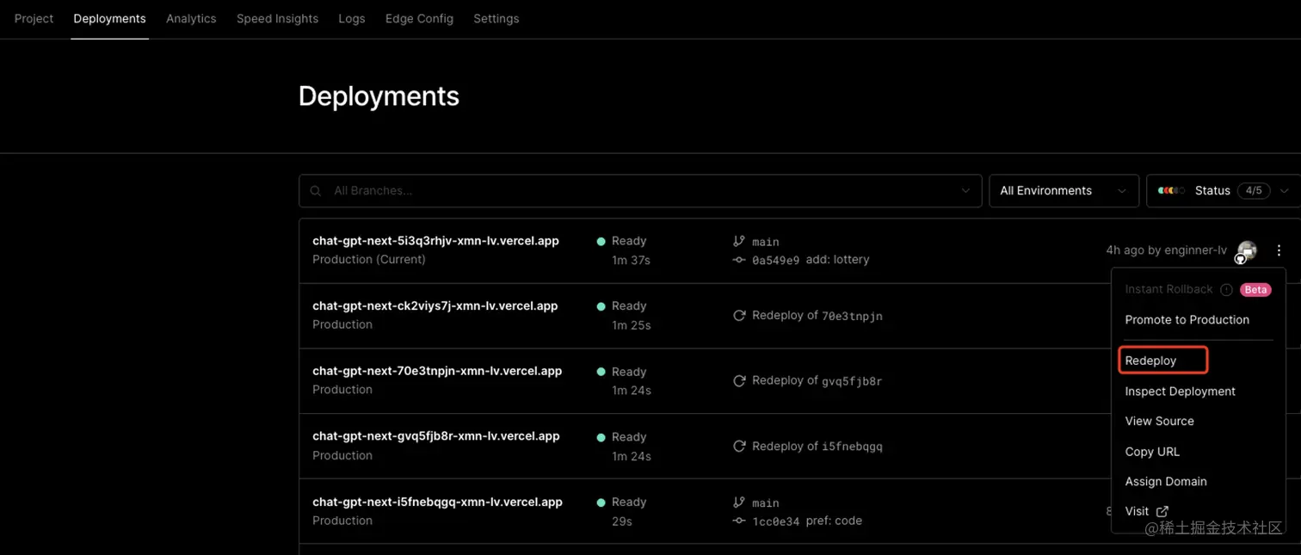Click commit hash 0a549e9 add: lottery

[x=811, y=260]
